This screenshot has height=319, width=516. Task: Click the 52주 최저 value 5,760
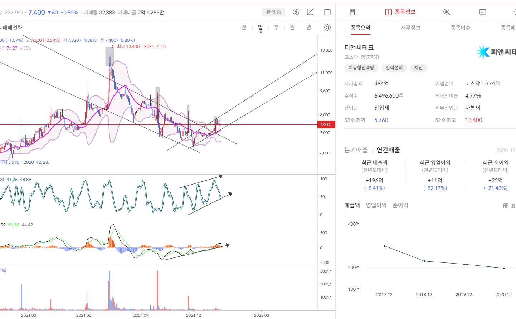point(381,120)
